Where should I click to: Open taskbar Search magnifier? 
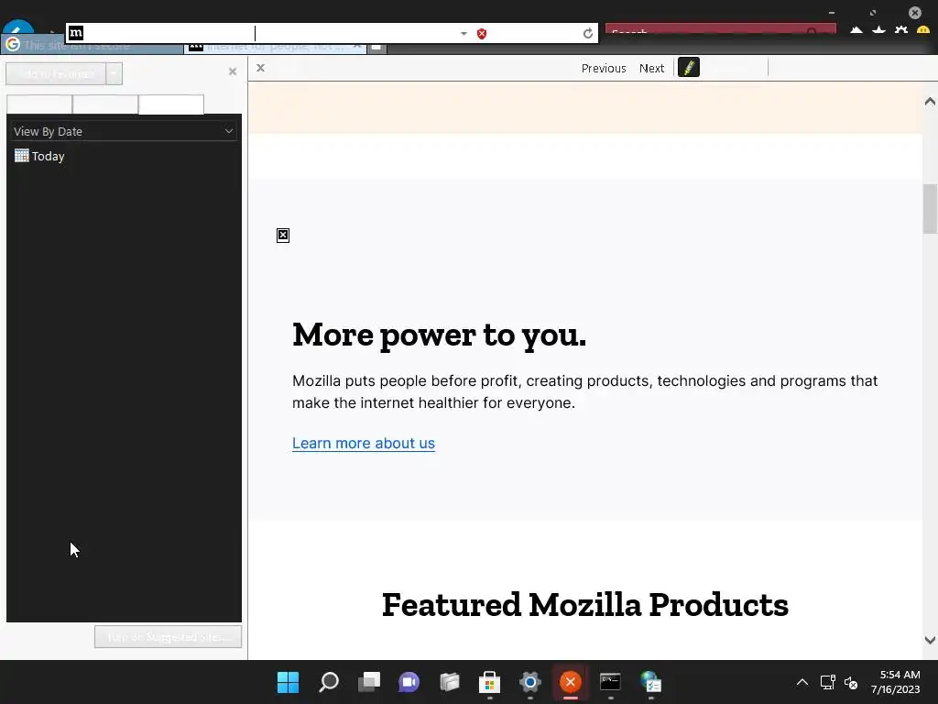click(x=329, y=682)
